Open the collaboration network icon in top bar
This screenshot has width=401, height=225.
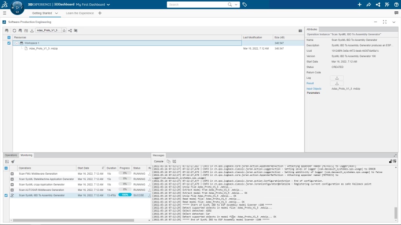click(x=378, y=5)
